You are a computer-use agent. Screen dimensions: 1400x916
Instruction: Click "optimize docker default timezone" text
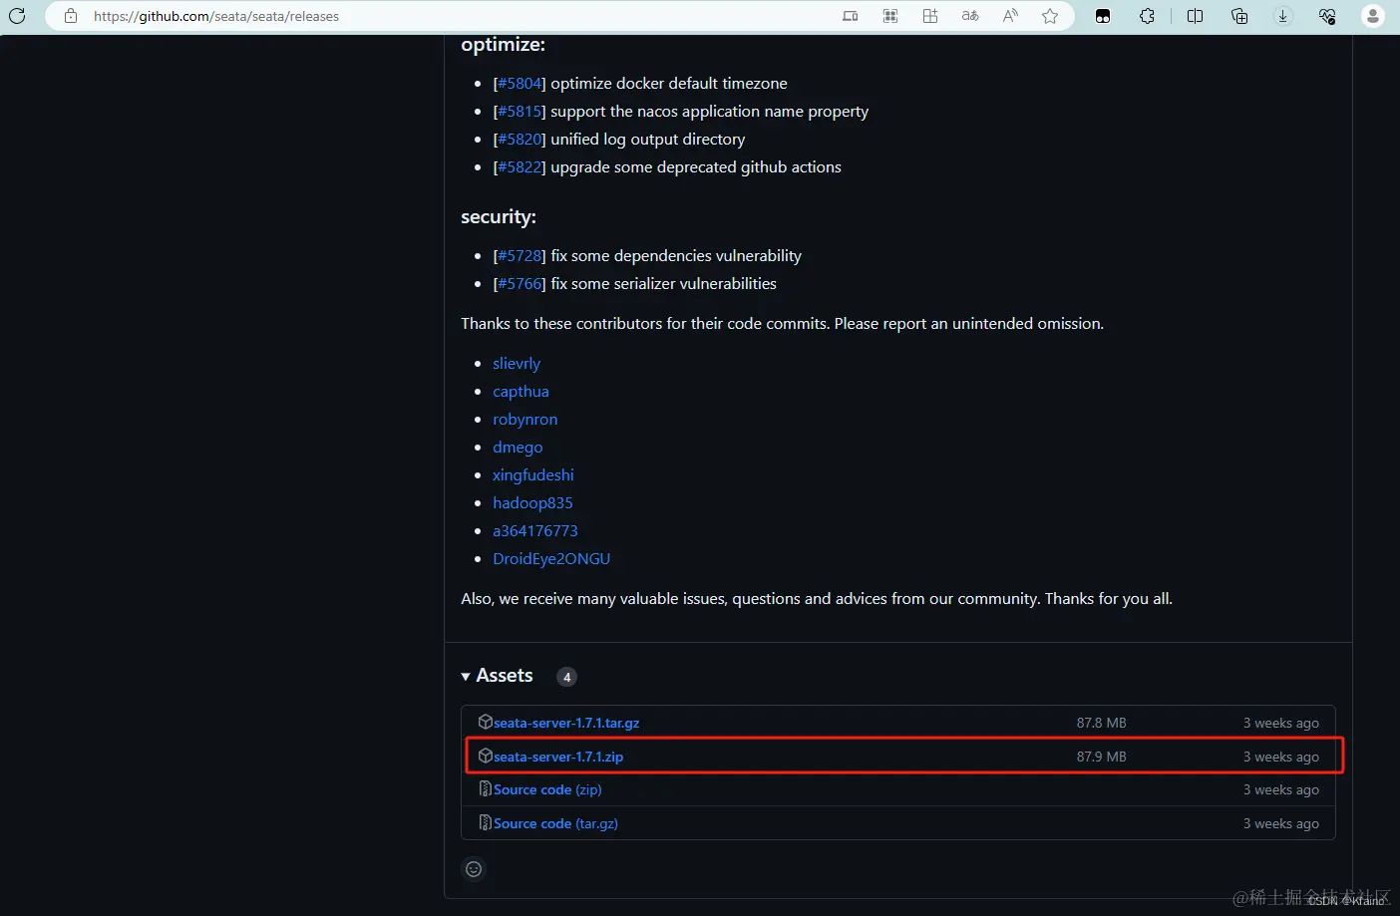click(669, 84)
